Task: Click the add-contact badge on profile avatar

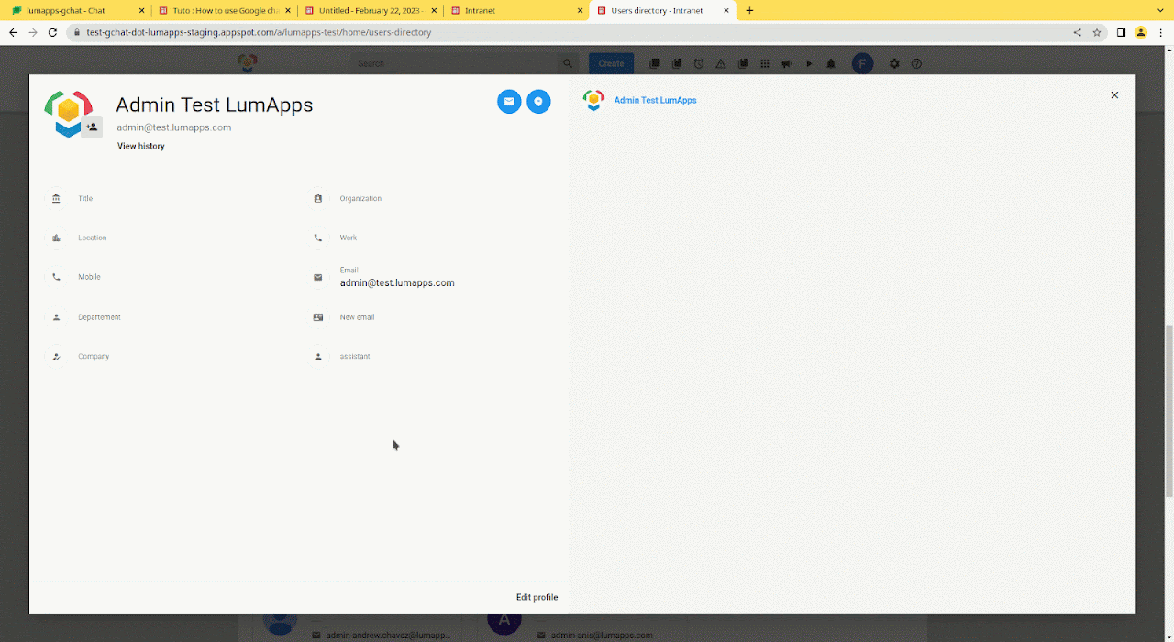Action: (x=92, y=127)
